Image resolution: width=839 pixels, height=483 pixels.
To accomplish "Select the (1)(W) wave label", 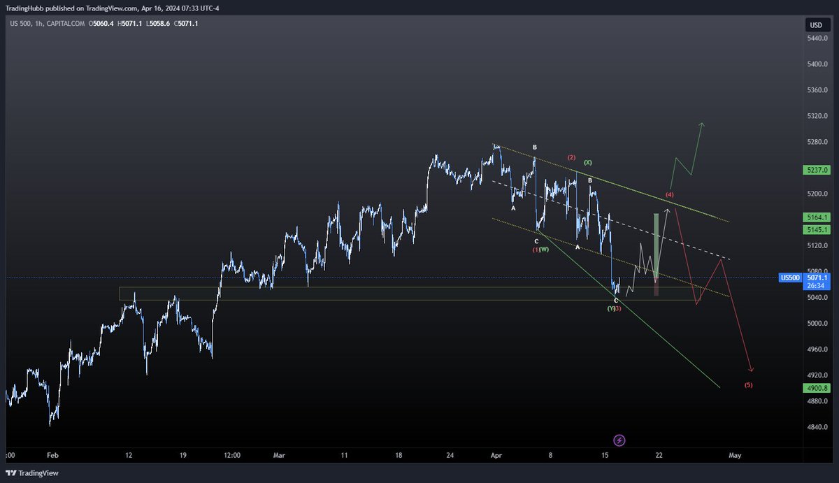I will click(x=541, y=250).
